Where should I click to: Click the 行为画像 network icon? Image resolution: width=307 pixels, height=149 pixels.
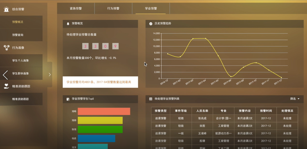(x=6, y=48)
